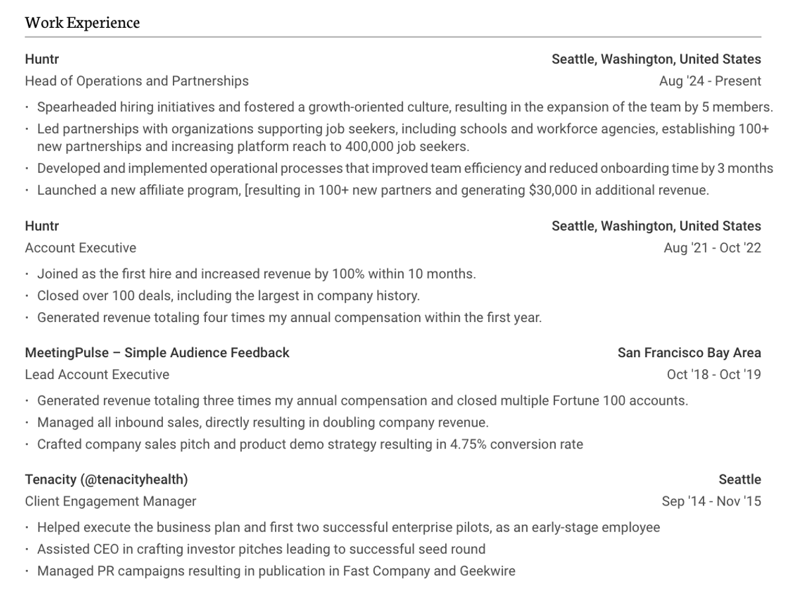Select the San Francisco Bay Area location

(x=690, y=353)
